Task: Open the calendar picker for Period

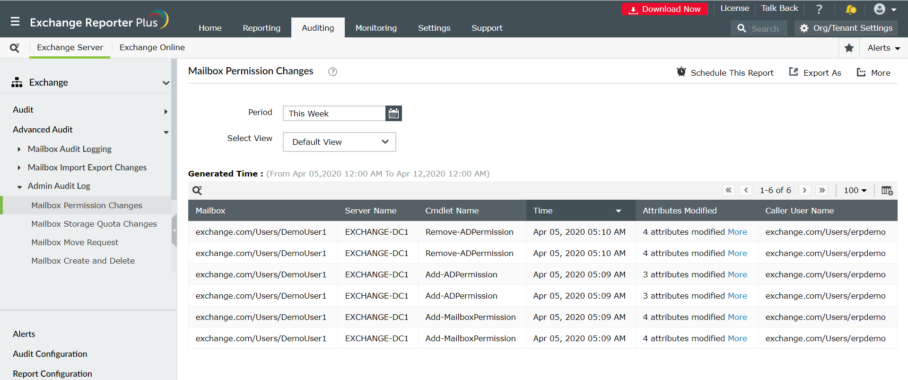Action: (x=393, y=114)
